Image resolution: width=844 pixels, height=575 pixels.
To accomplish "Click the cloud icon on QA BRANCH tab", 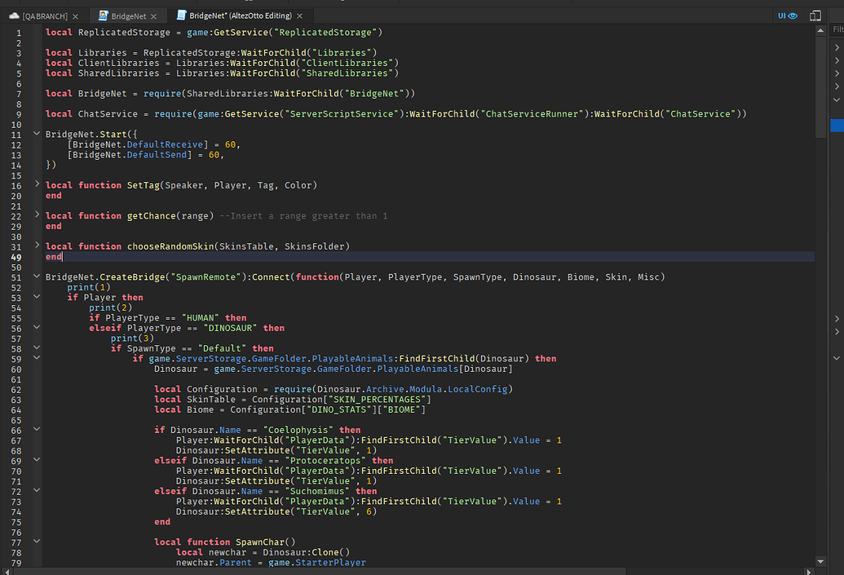I will click(x=14, y=16).
